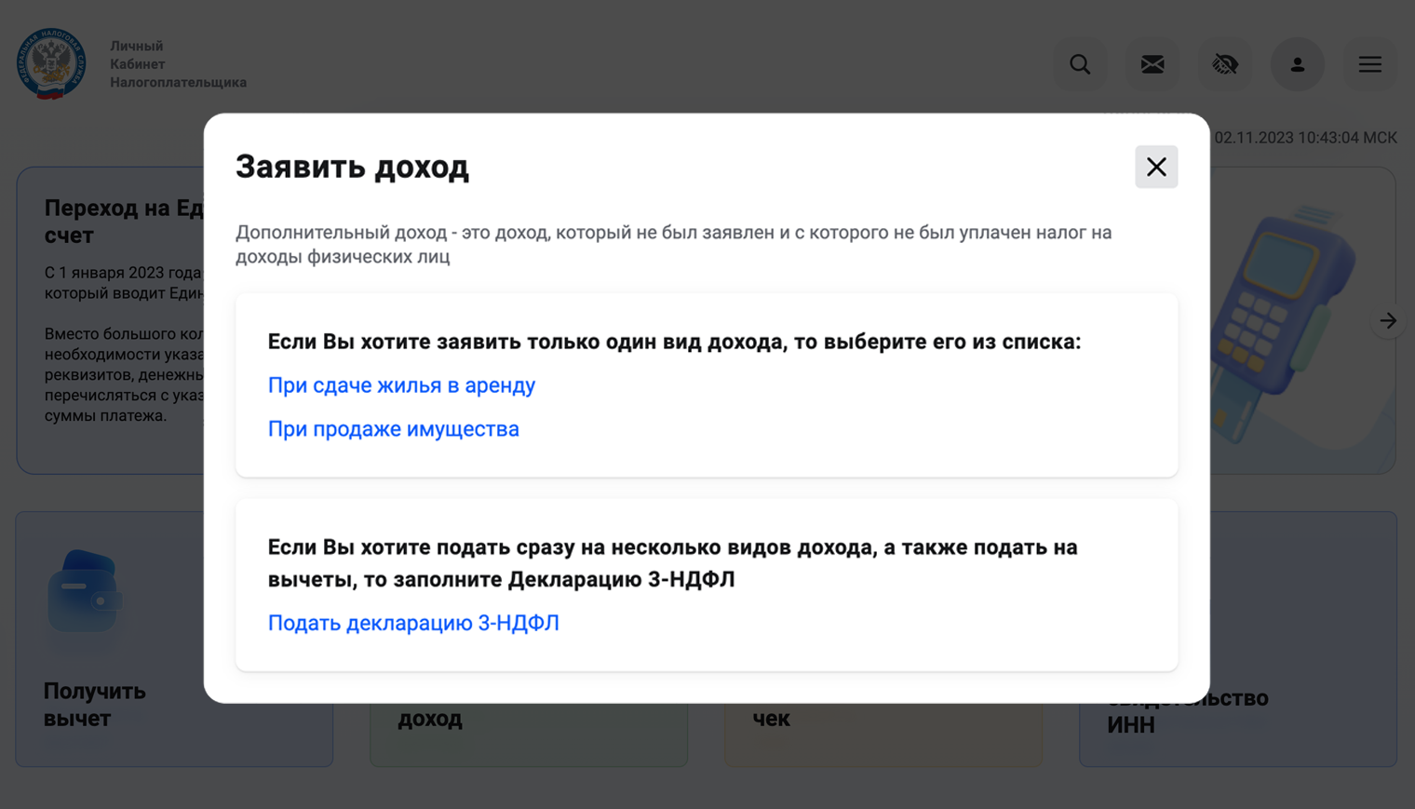This screenshot has width=1415, height=809.
Task: Click the 'Заявить доход' dialog heading
Action: 352,167
